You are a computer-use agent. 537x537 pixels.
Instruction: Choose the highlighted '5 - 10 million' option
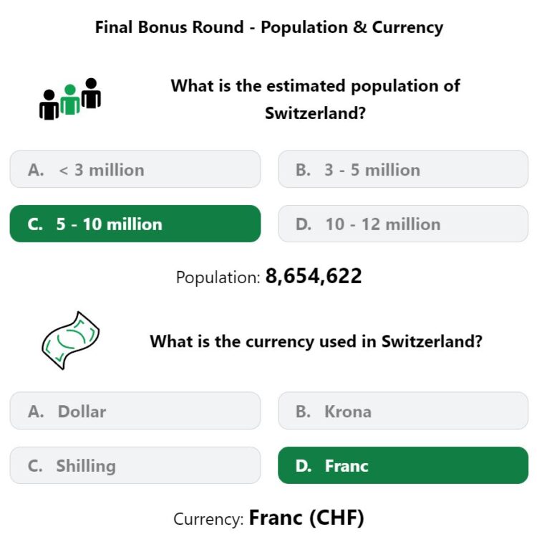(x=135, y=224)
